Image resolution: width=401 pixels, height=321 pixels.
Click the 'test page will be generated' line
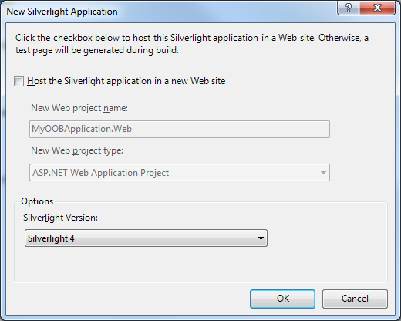(97, 50)
